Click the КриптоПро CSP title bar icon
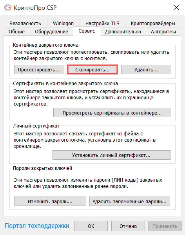This screenshot has width=185, height=235. coord(8,7)
